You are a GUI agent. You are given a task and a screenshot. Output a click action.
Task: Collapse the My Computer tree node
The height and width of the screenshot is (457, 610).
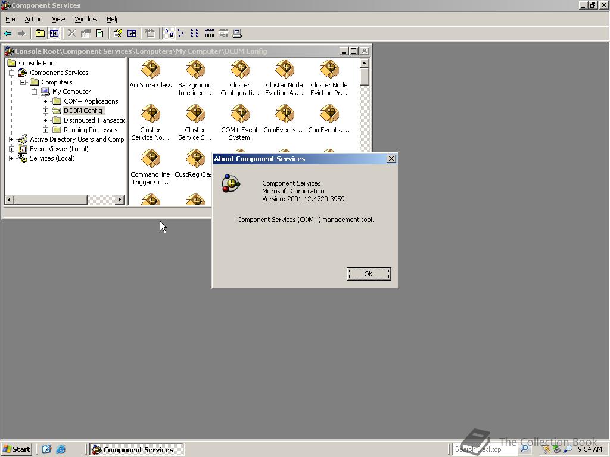tap(34, 92)
